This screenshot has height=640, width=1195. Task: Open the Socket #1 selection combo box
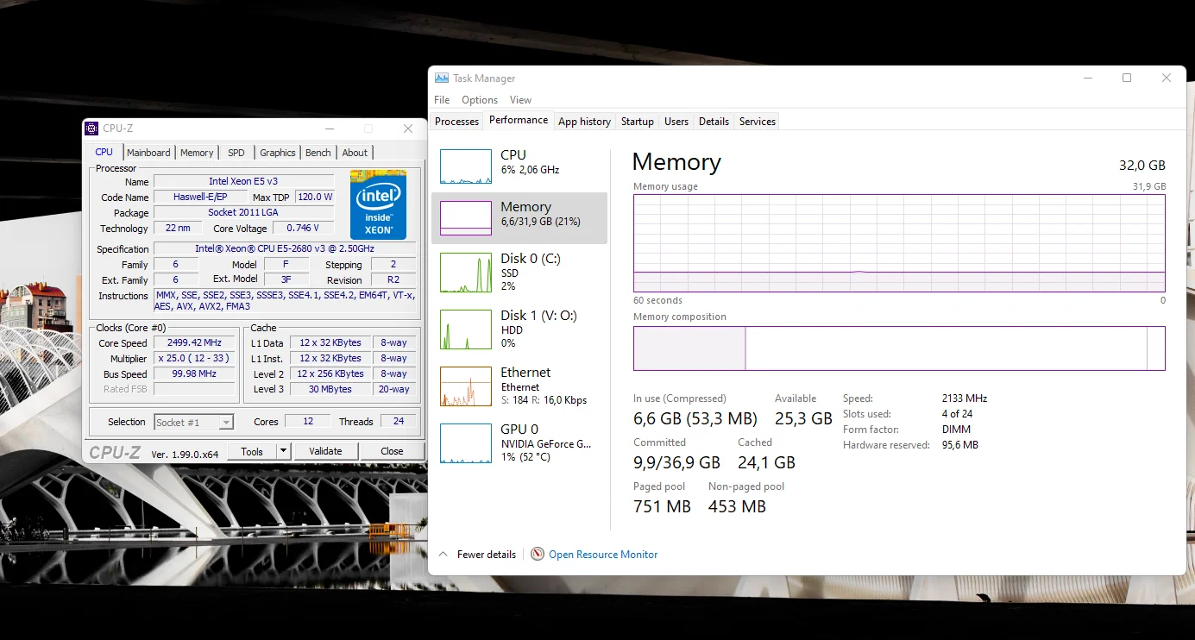click(x=194, y=422)
